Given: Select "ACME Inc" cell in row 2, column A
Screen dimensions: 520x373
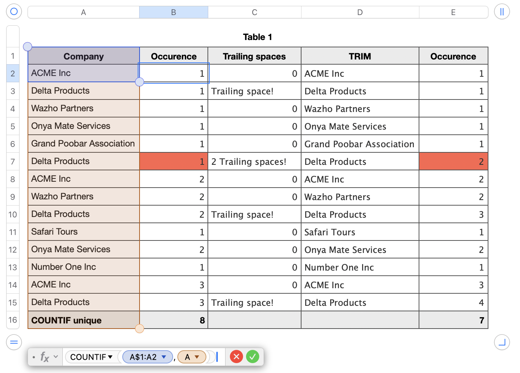Looking at the screenshot, I should point(84,73).
